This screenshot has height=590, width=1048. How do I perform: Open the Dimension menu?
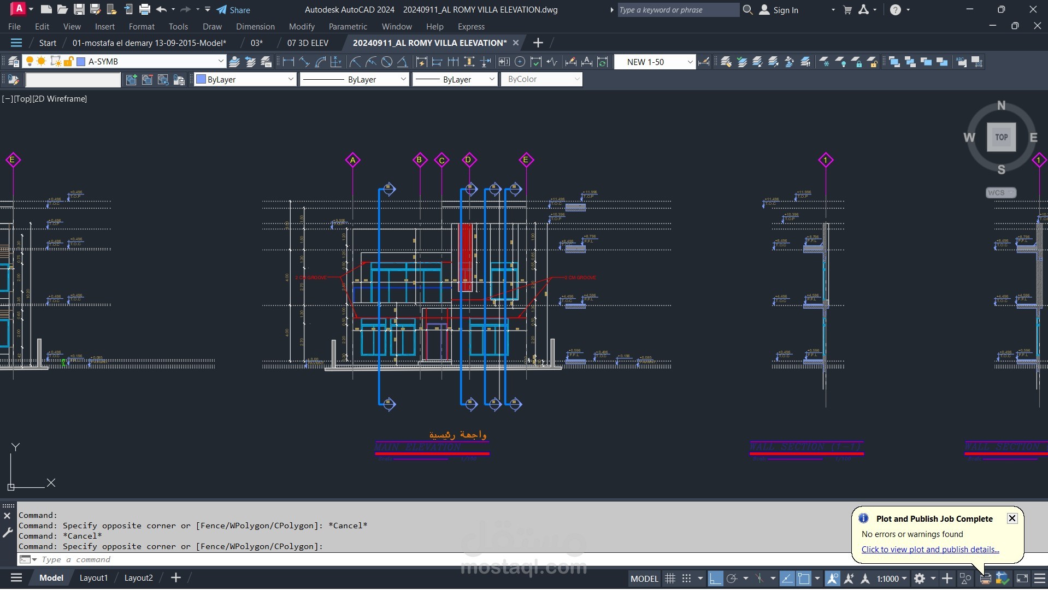(x=255, y=26)
